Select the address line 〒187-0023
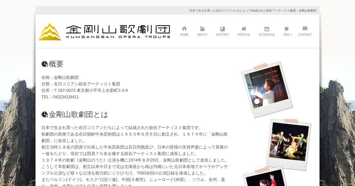This screenshot has width=355, height=186. click(x=85, y=90)
